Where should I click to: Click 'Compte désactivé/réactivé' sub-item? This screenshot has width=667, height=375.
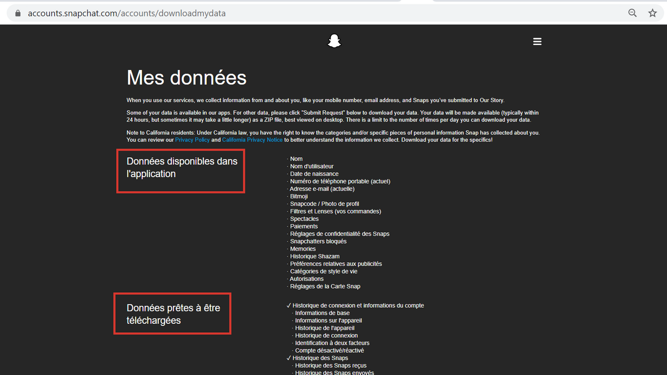[329, 351]
